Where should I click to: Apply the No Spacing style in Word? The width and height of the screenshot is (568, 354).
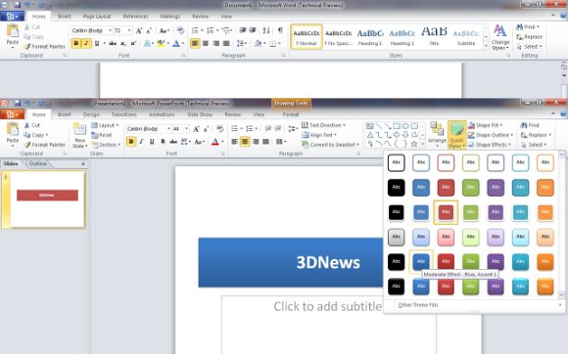coord(338,37)
